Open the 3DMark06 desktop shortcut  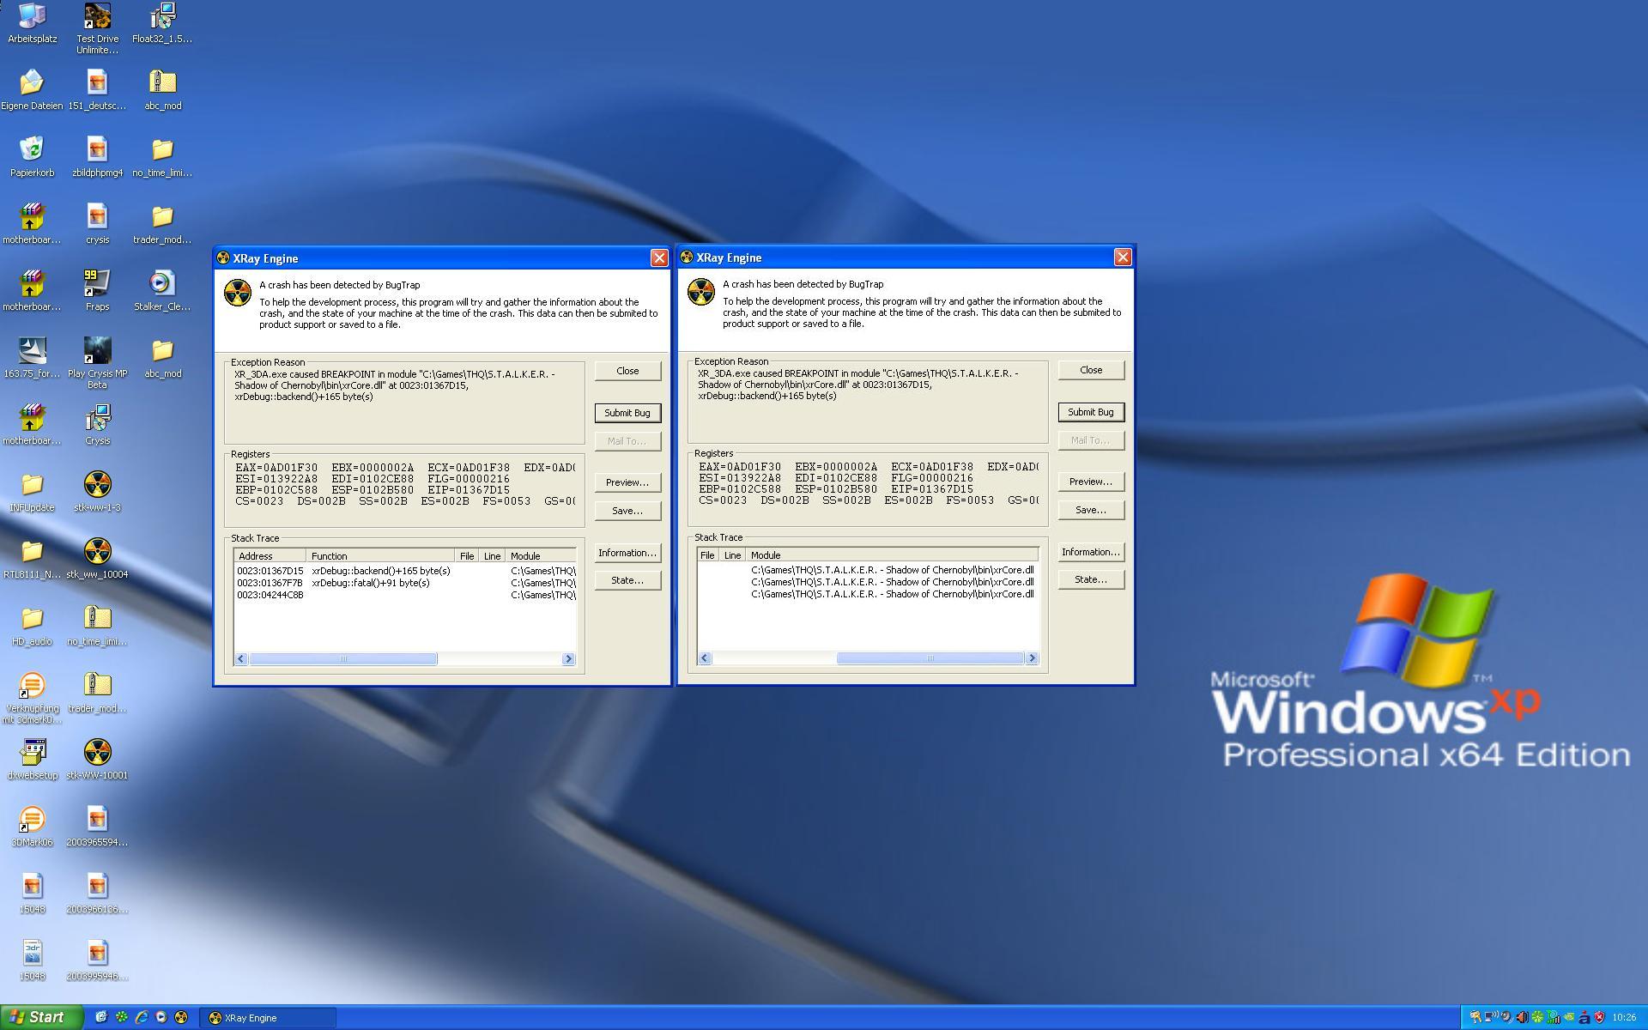(32, 820)
